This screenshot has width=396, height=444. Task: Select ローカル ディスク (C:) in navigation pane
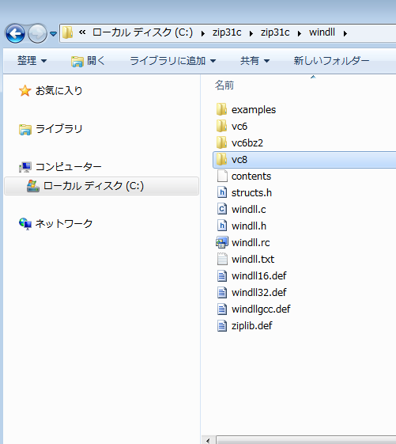click(93, 186)
